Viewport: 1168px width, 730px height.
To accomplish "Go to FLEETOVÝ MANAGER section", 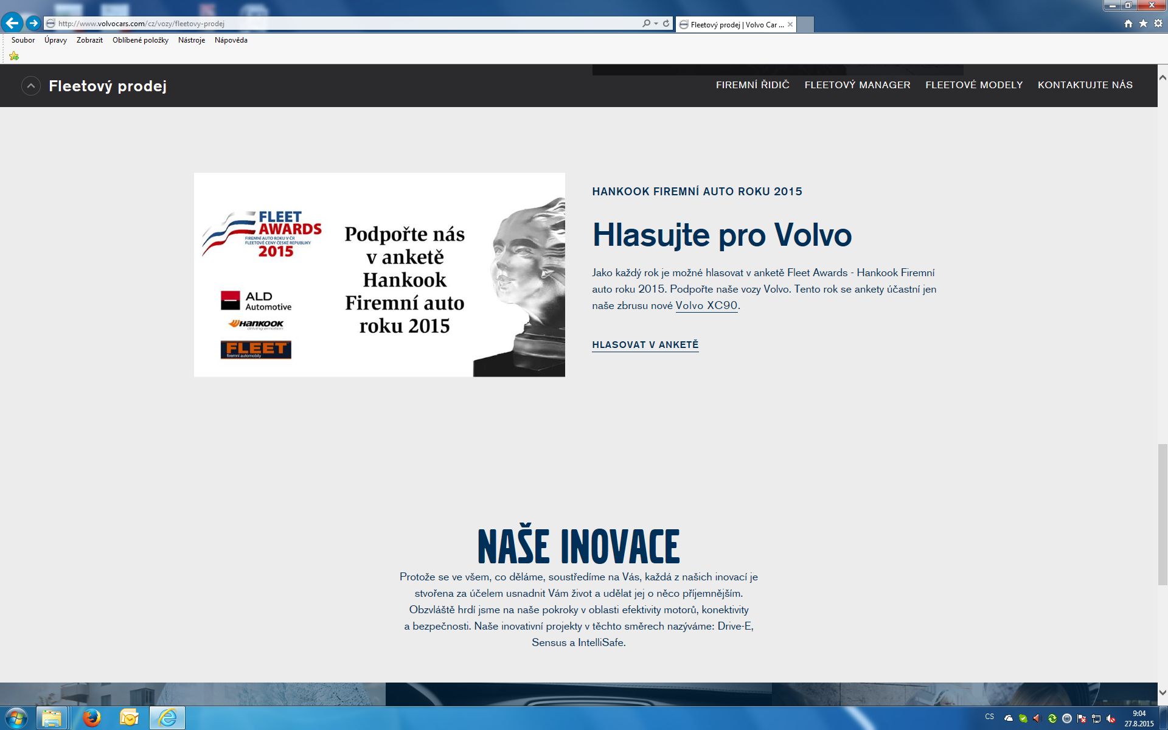I will click(x=857, y=85).
